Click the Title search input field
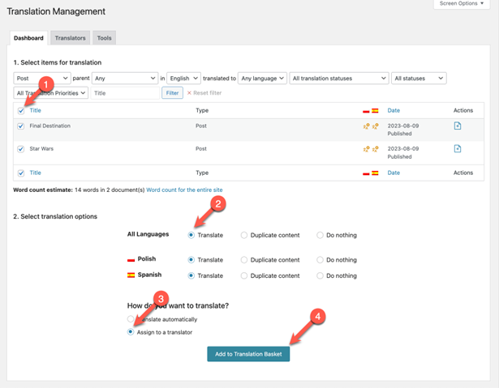This screenshot has height=388, width=499. [125, 93]
